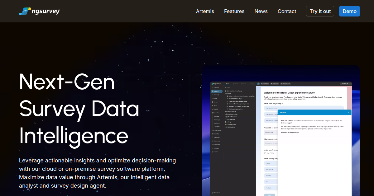Close the Artemis panel in the app preview
The height and width of the screenshot is (196, 374).
(348, 112)
